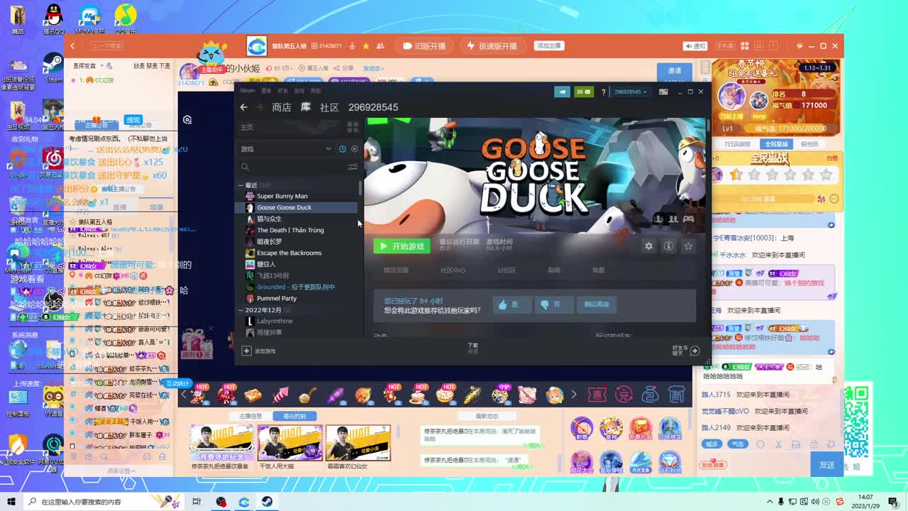Switch to 全民星战 tab
Image resolution: width=908 pixels, height=511 pixels.
[776, 144]
